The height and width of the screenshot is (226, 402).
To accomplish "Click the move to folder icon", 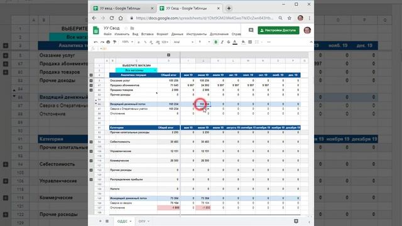I will [133, 28].
